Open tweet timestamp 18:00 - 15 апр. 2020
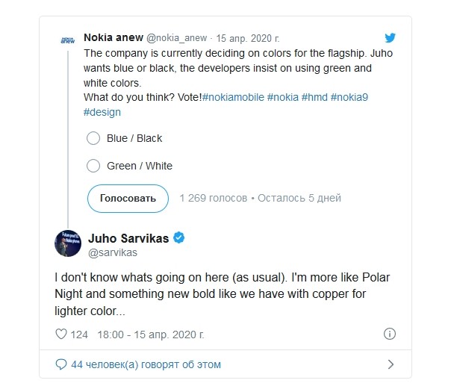 click(x=151, y=335)
